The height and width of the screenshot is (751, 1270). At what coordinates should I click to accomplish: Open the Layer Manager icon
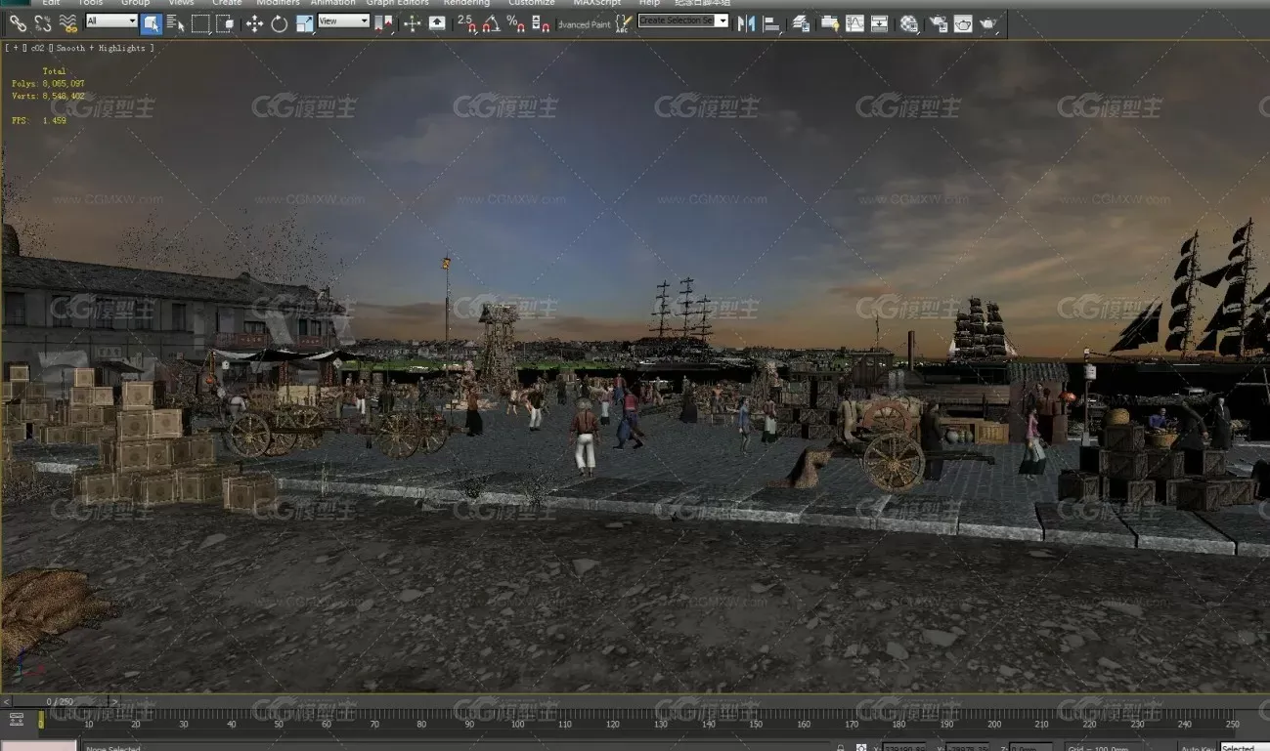pyautogui.click(x=802, y=22)
